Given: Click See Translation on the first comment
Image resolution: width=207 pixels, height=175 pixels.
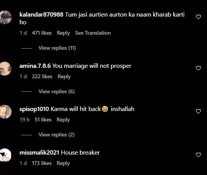Looking at the screenshot, I should (x=93, y=33).
